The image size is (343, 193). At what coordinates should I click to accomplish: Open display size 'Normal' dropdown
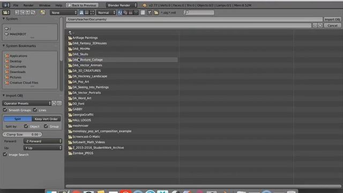click(x=106, y=12)
